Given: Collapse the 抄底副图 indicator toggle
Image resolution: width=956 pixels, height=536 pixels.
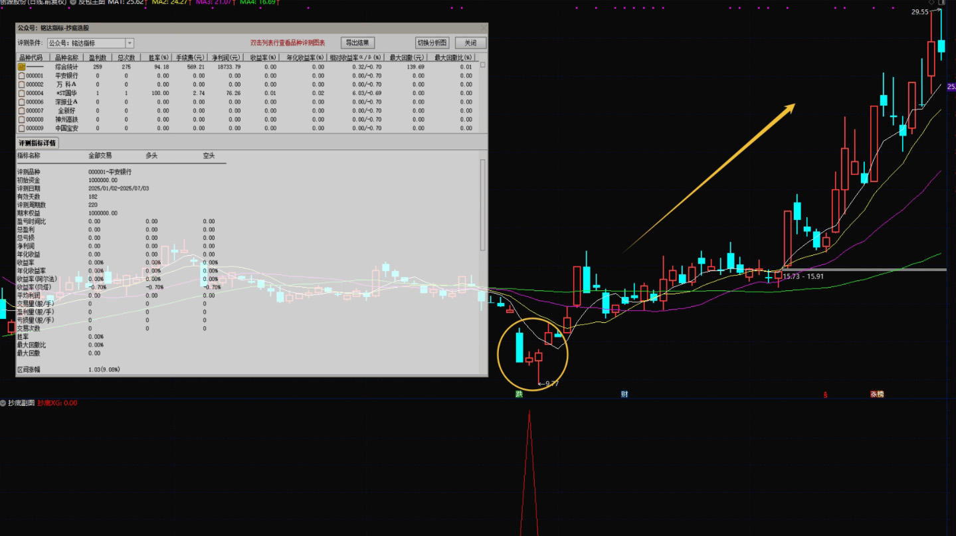Looking at the screenshot, I should point(3,403).
